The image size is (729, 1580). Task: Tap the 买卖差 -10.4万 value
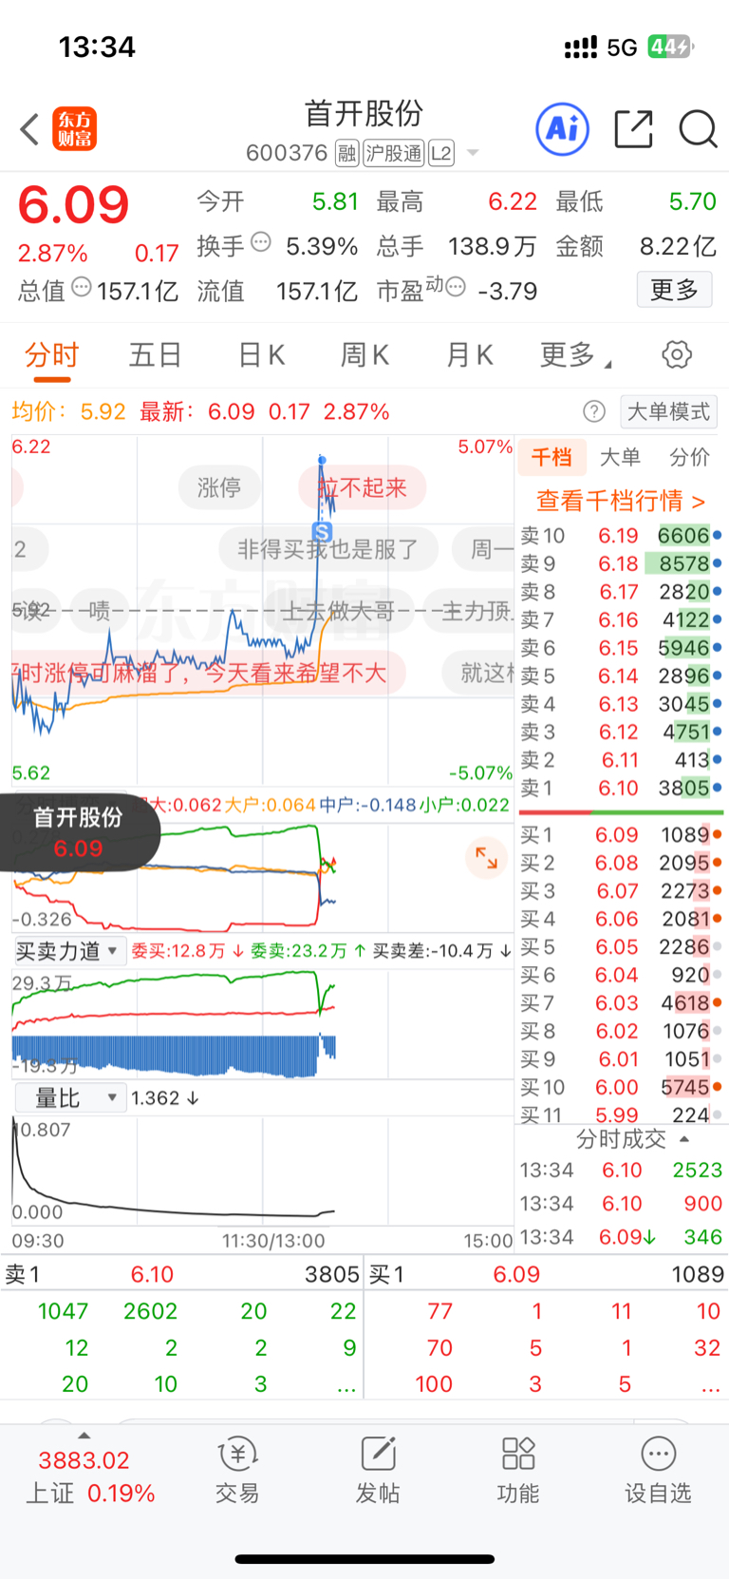pyautogui.click(x=442, y=951)
